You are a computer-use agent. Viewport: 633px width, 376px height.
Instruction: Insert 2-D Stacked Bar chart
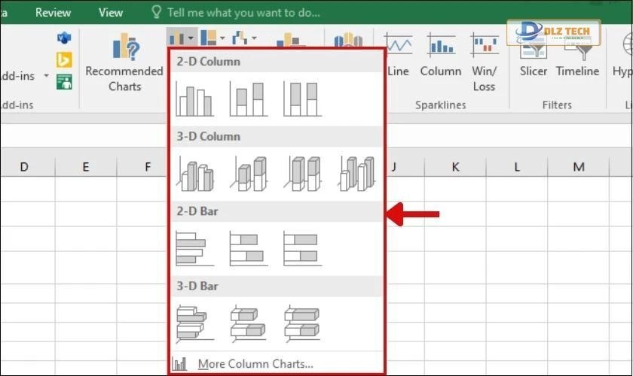[x=248, y=249]
